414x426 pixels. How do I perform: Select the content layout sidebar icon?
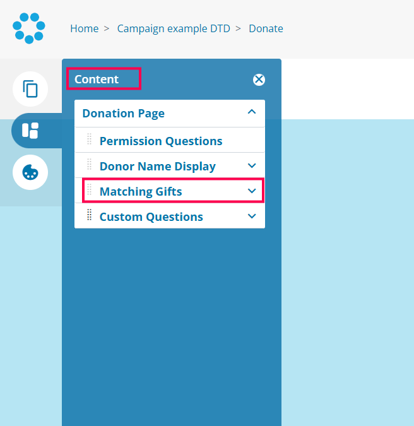[30, 131]
